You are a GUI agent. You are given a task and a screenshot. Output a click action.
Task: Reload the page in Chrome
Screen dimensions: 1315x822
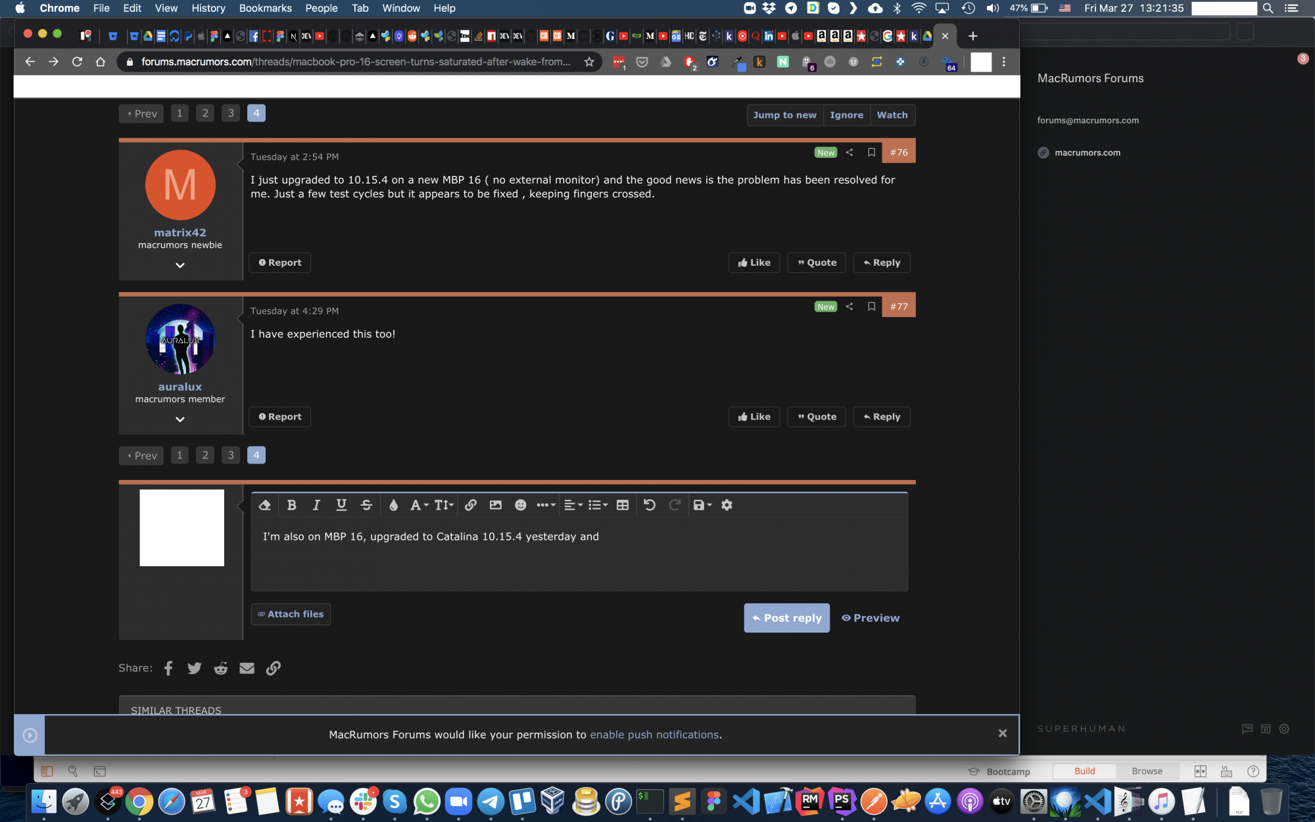click(x=77, y=62)
